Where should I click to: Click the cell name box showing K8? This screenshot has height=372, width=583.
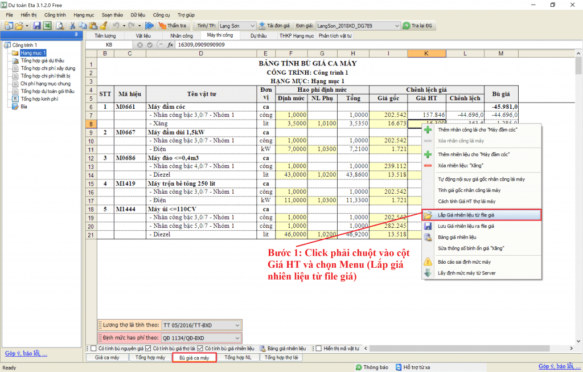109,44
